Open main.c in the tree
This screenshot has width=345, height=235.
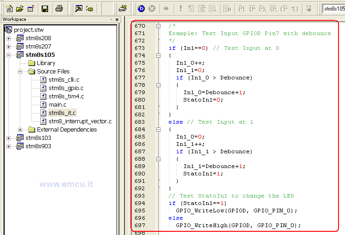pos(58,105)
